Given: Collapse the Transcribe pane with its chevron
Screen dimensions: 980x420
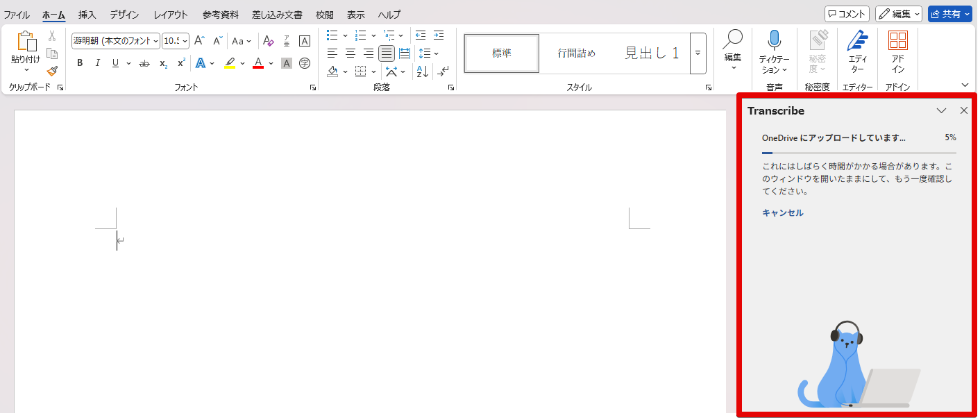Looking at the screenshot, I should coord(942,110).
